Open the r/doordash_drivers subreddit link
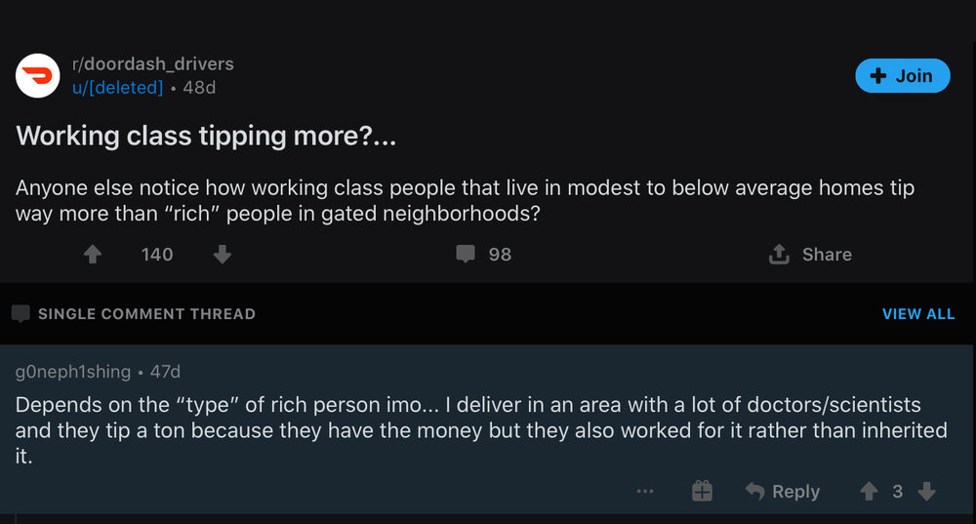This screenshot has width=976, height=524. tap(153, 63)
